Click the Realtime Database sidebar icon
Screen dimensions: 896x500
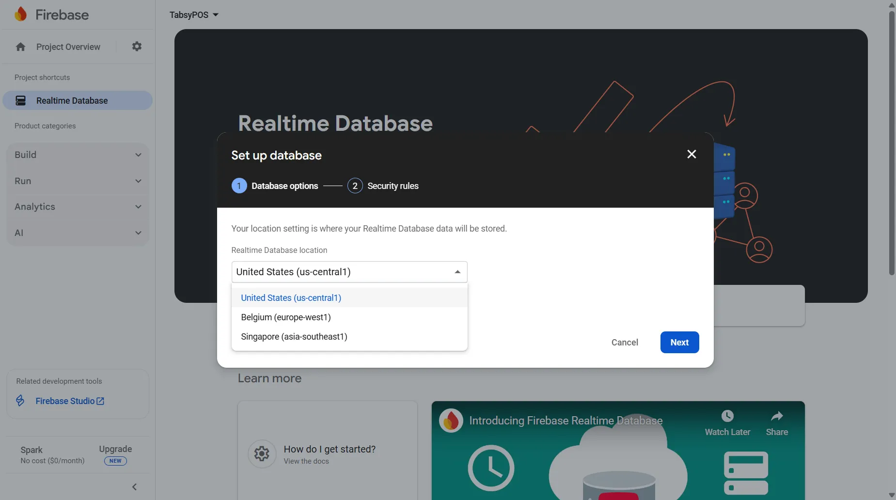pos(21,100)
